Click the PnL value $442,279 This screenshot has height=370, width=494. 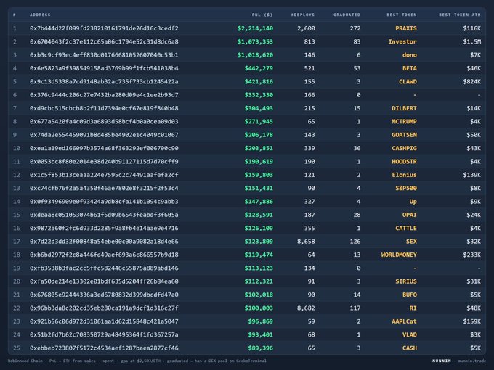click(259, 68)
